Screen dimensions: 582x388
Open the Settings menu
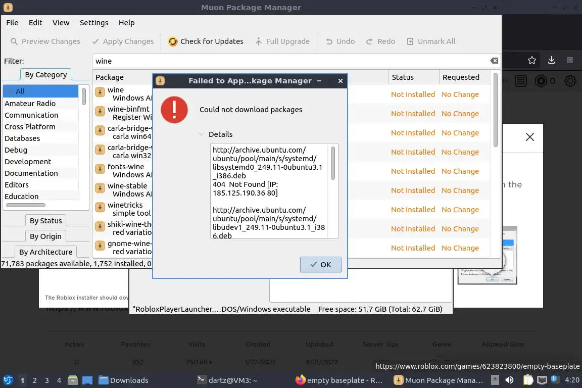tap(94, 23)
